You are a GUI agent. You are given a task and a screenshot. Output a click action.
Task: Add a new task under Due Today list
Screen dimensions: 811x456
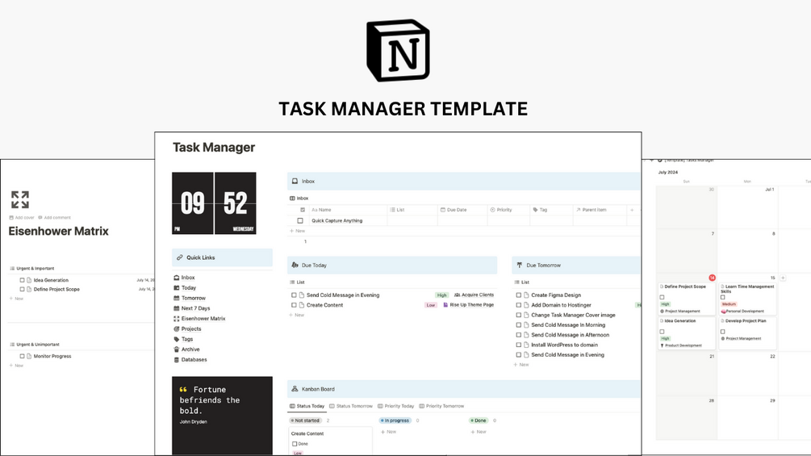click(297, 315)
